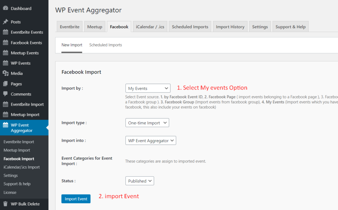Open the iCalendar / .ics tab
Image resolution: width=338 pixels, height=210 pixels.
[x=150, y=27]
